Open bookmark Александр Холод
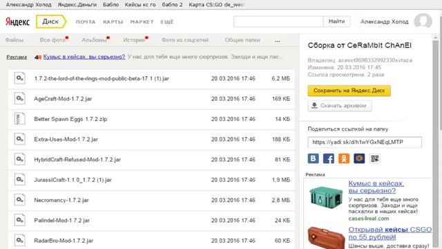This screenshot has width=442, height=249. coord(28,5)
